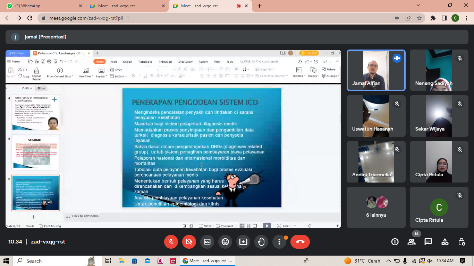Open the in-call chat panel
Viewport: 474px width, 266px height.
[428, 242]
